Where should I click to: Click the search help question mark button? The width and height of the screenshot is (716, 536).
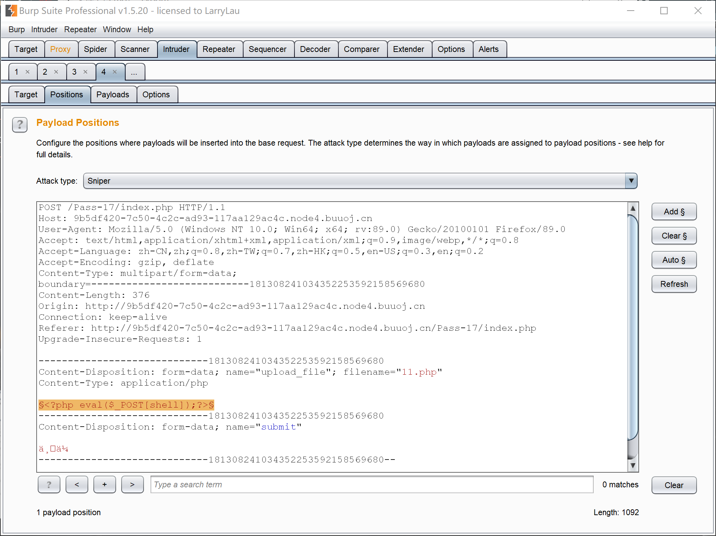pos(49,484)
